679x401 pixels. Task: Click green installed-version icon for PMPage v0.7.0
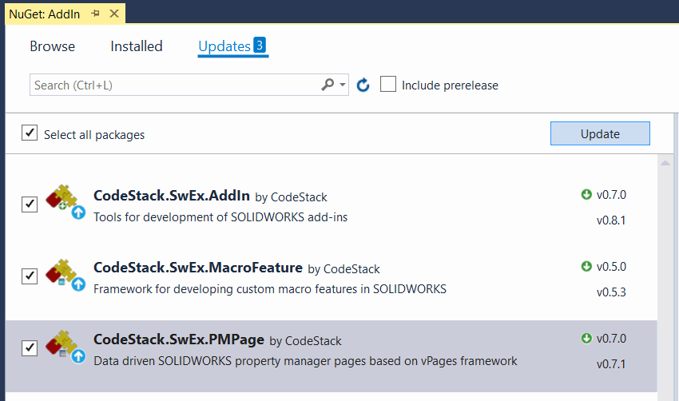(x=586, y=338)
